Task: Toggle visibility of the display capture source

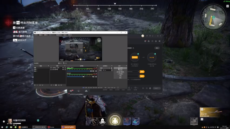Action: point(63,69)
